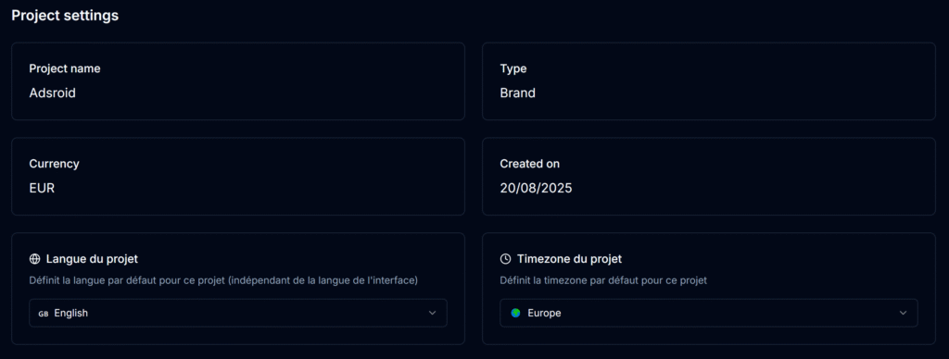Click the clock icon beside Timezone du projet
Screen dimensions: 949x359
pyautogui.click(x=505, y=259)
